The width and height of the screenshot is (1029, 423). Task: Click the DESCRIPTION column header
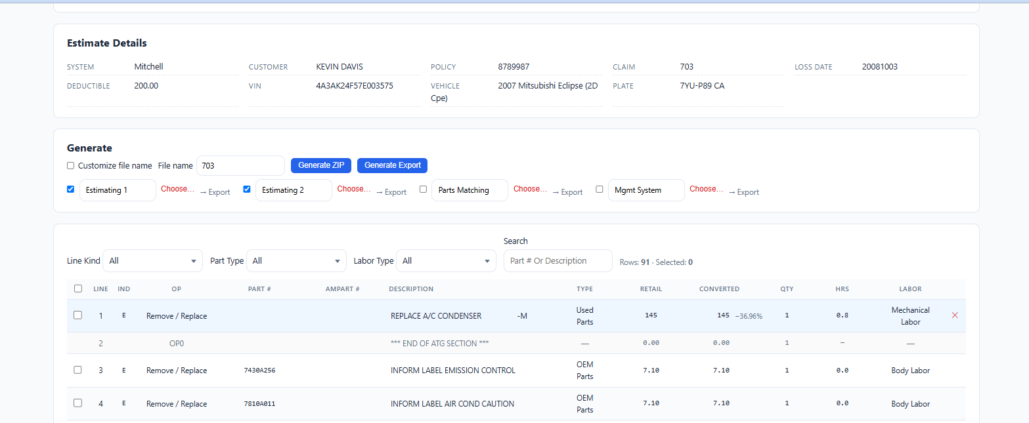[411, 289]
